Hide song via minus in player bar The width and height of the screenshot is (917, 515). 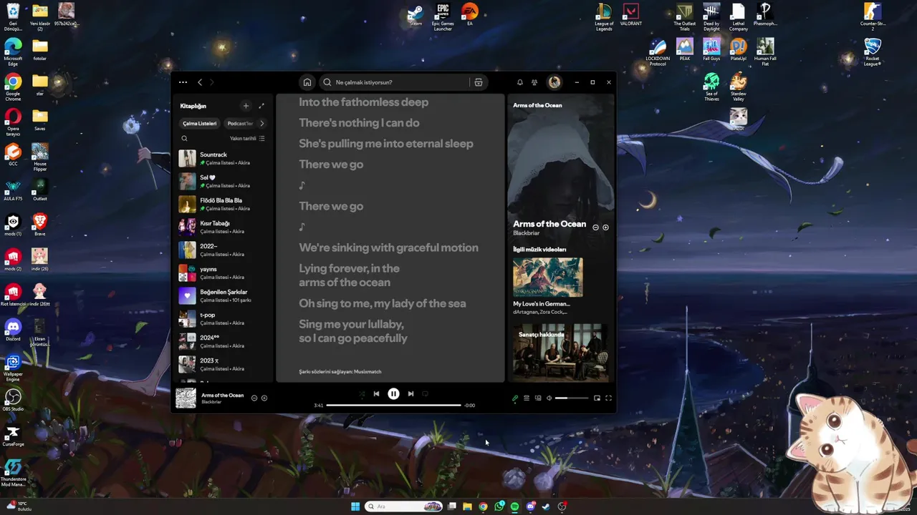(254, 398)
